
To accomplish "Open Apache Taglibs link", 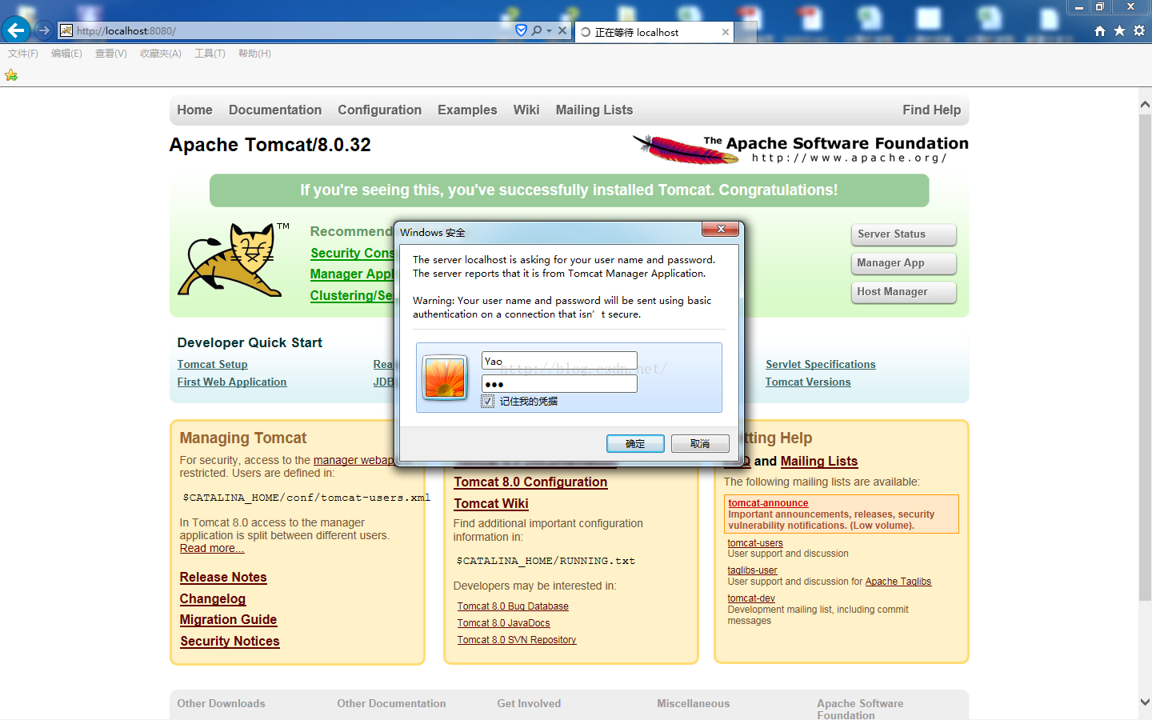I will [898, 582].
